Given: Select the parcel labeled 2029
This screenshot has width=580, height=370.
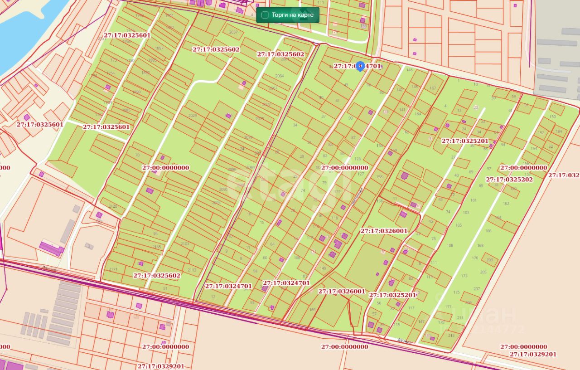Looking at the screenshot, I should click(193, 116).
